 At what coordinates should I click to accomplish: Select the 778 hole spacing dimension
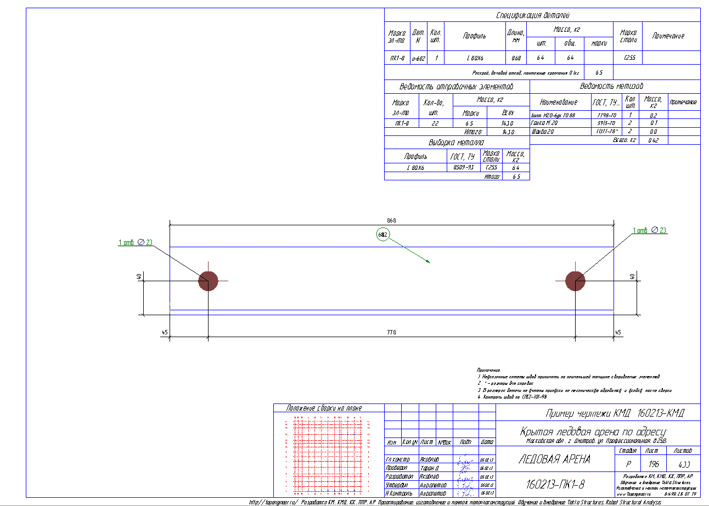(391, 333)
